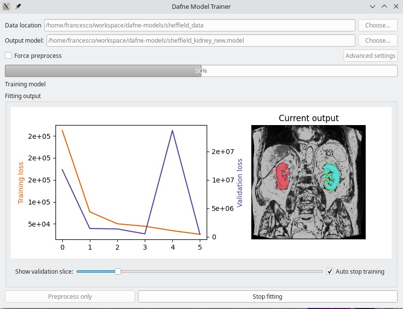The image size is (403, 309).
Task: Close the Dafne Model Trainer window
Action: point(396,6)
